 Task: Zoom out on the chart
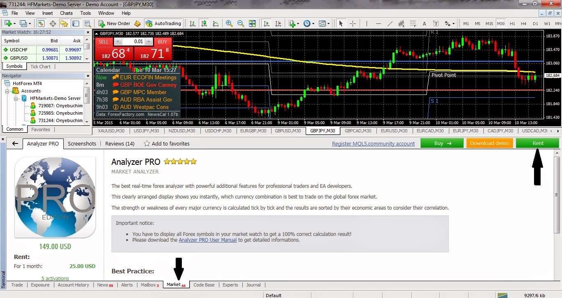coord(241,23)
